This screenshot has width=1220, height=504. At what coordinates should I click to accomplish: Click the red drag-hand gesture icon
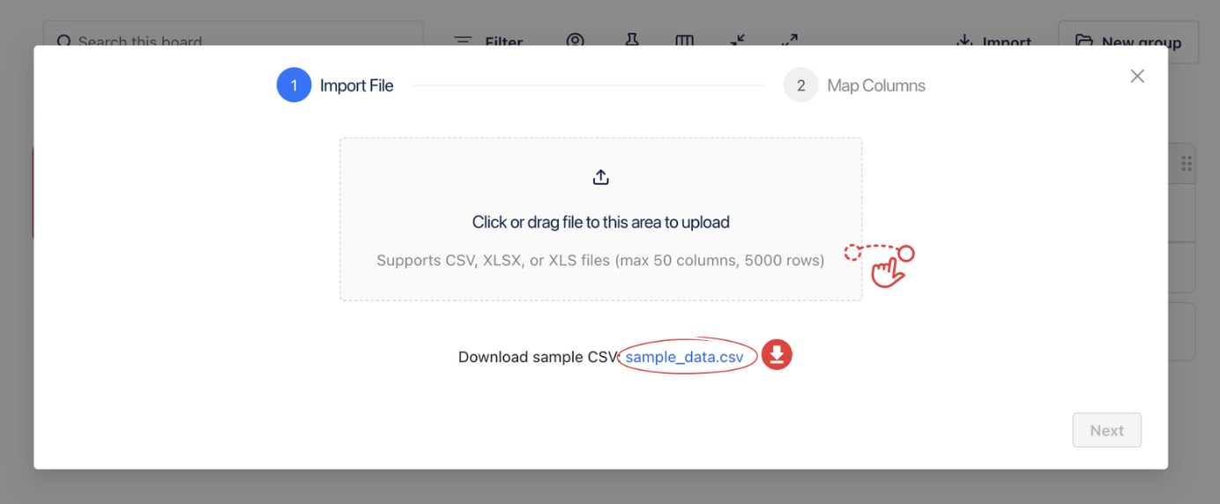tap(884, 264)
